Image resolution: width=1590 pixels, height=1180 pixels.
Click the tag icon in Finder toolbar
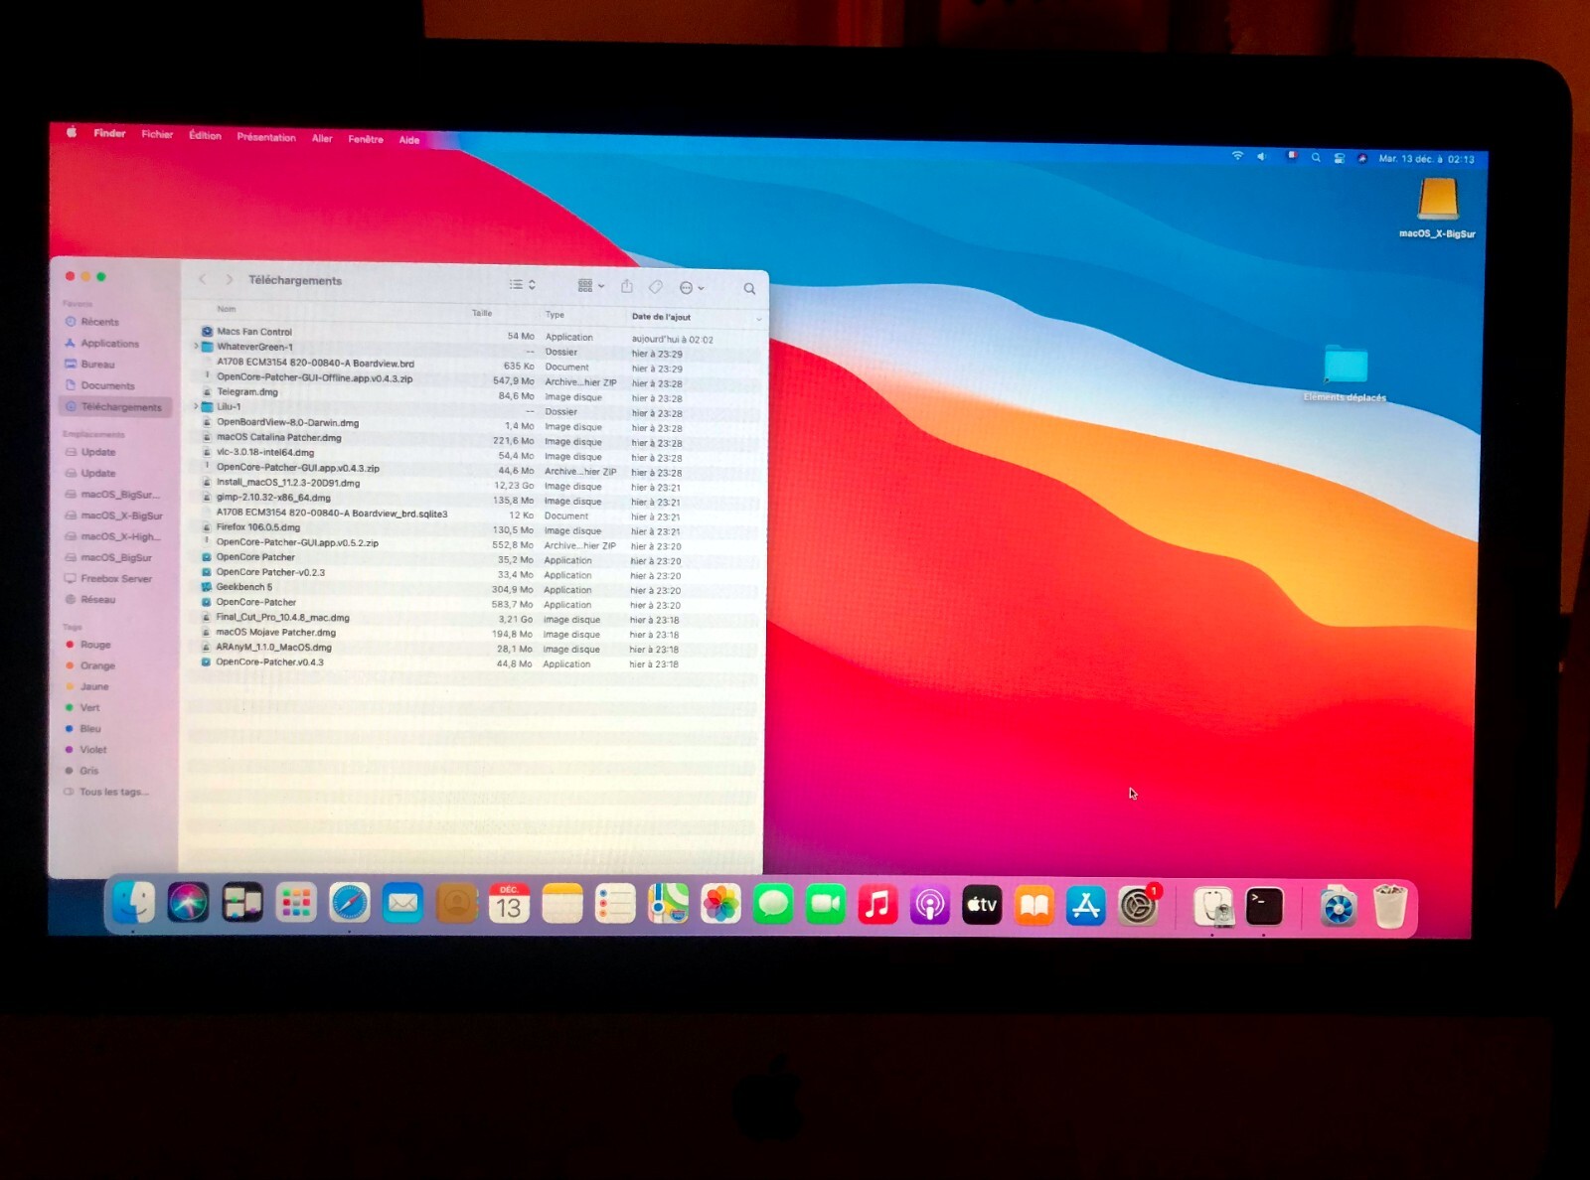tap(656, 287)
